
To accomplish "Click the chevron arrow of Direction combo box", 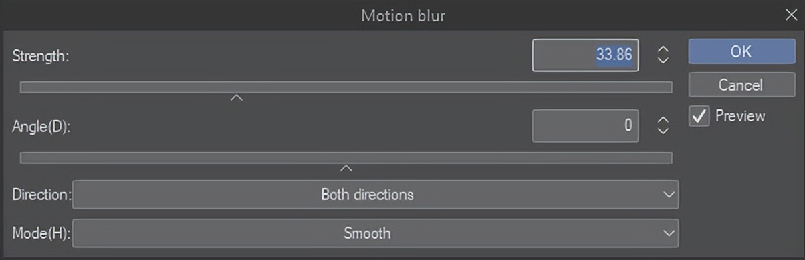I will (x=668, y=195).
